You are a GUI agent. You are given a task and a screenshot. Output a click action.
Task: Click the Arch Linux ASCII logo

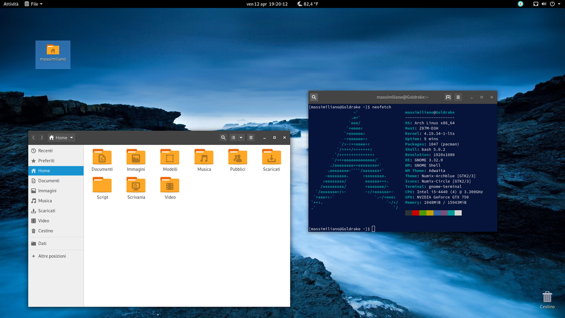(x=355, y=160)
